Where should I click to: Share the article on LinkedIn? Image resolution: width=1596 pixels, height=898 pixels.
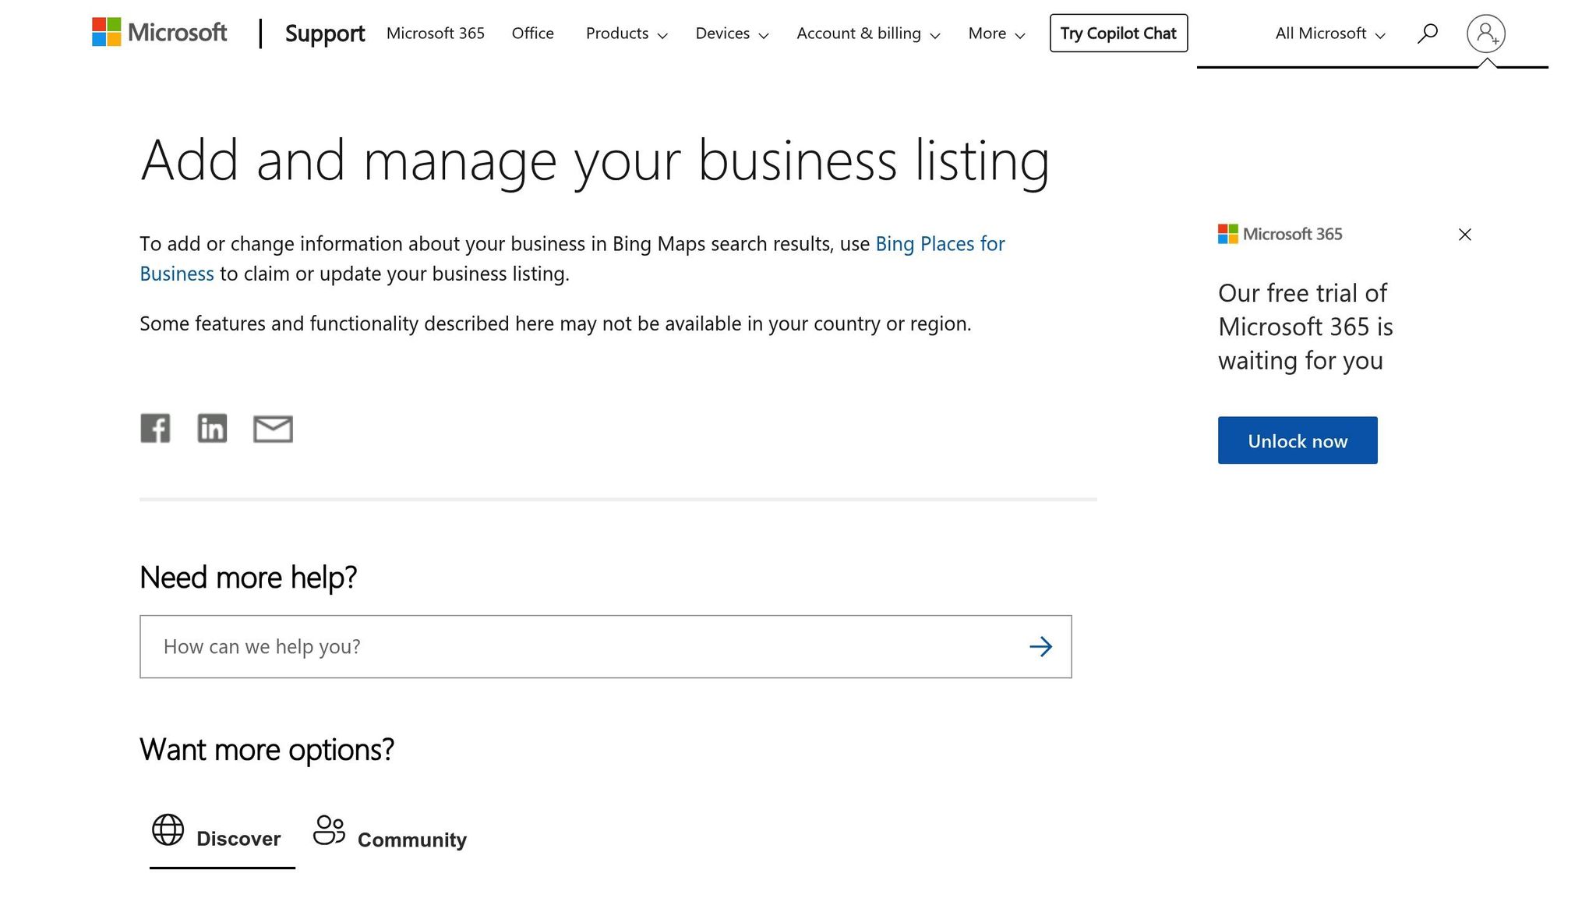213,428
